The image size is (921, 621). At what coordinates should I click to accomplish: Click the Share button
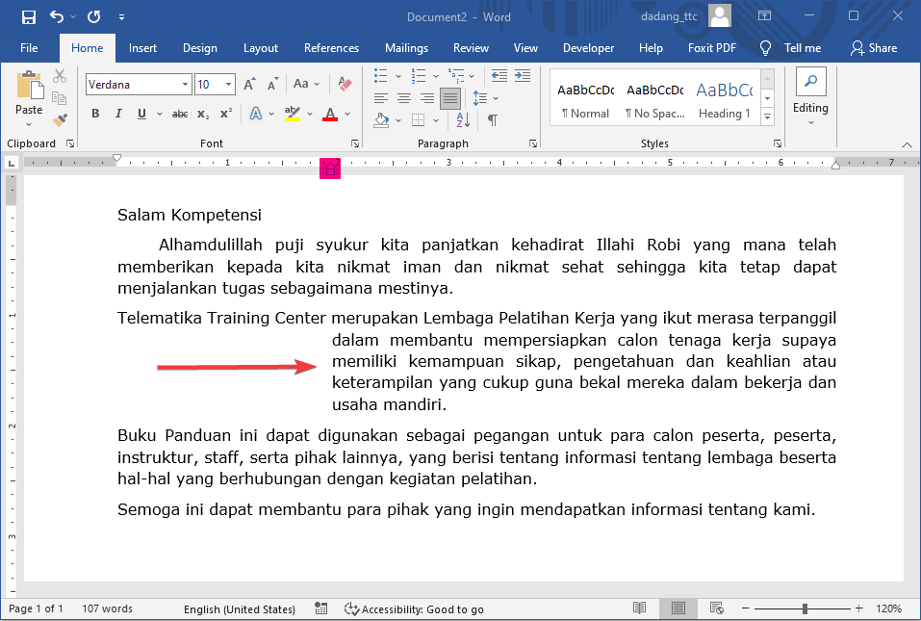click(873, 48)
